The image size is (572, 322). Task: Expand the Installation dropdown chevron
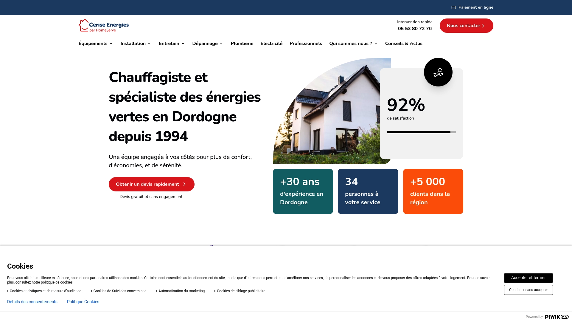coord(149,44)
